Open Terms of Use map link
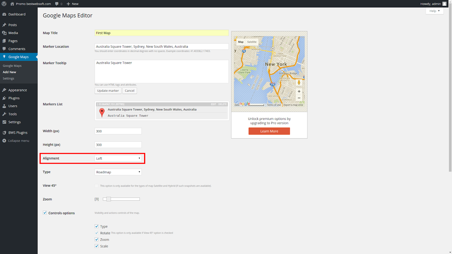Viewport: 452px width, 254px height. pos(274,105)
